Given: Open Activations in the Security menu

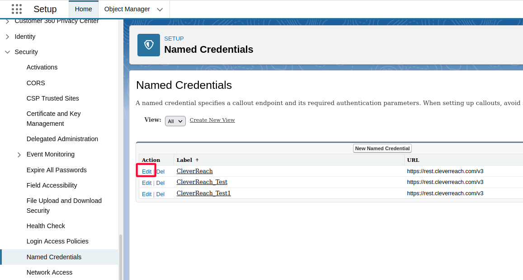Looking at the screenshot, I should [42, 67].
